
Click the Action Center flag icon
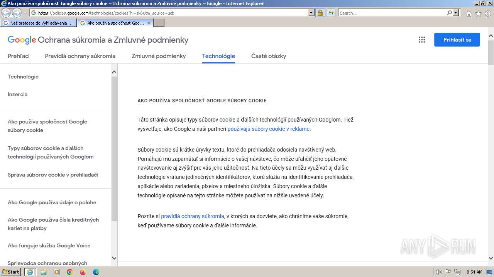pyautogui.click(x=448, y=272)
